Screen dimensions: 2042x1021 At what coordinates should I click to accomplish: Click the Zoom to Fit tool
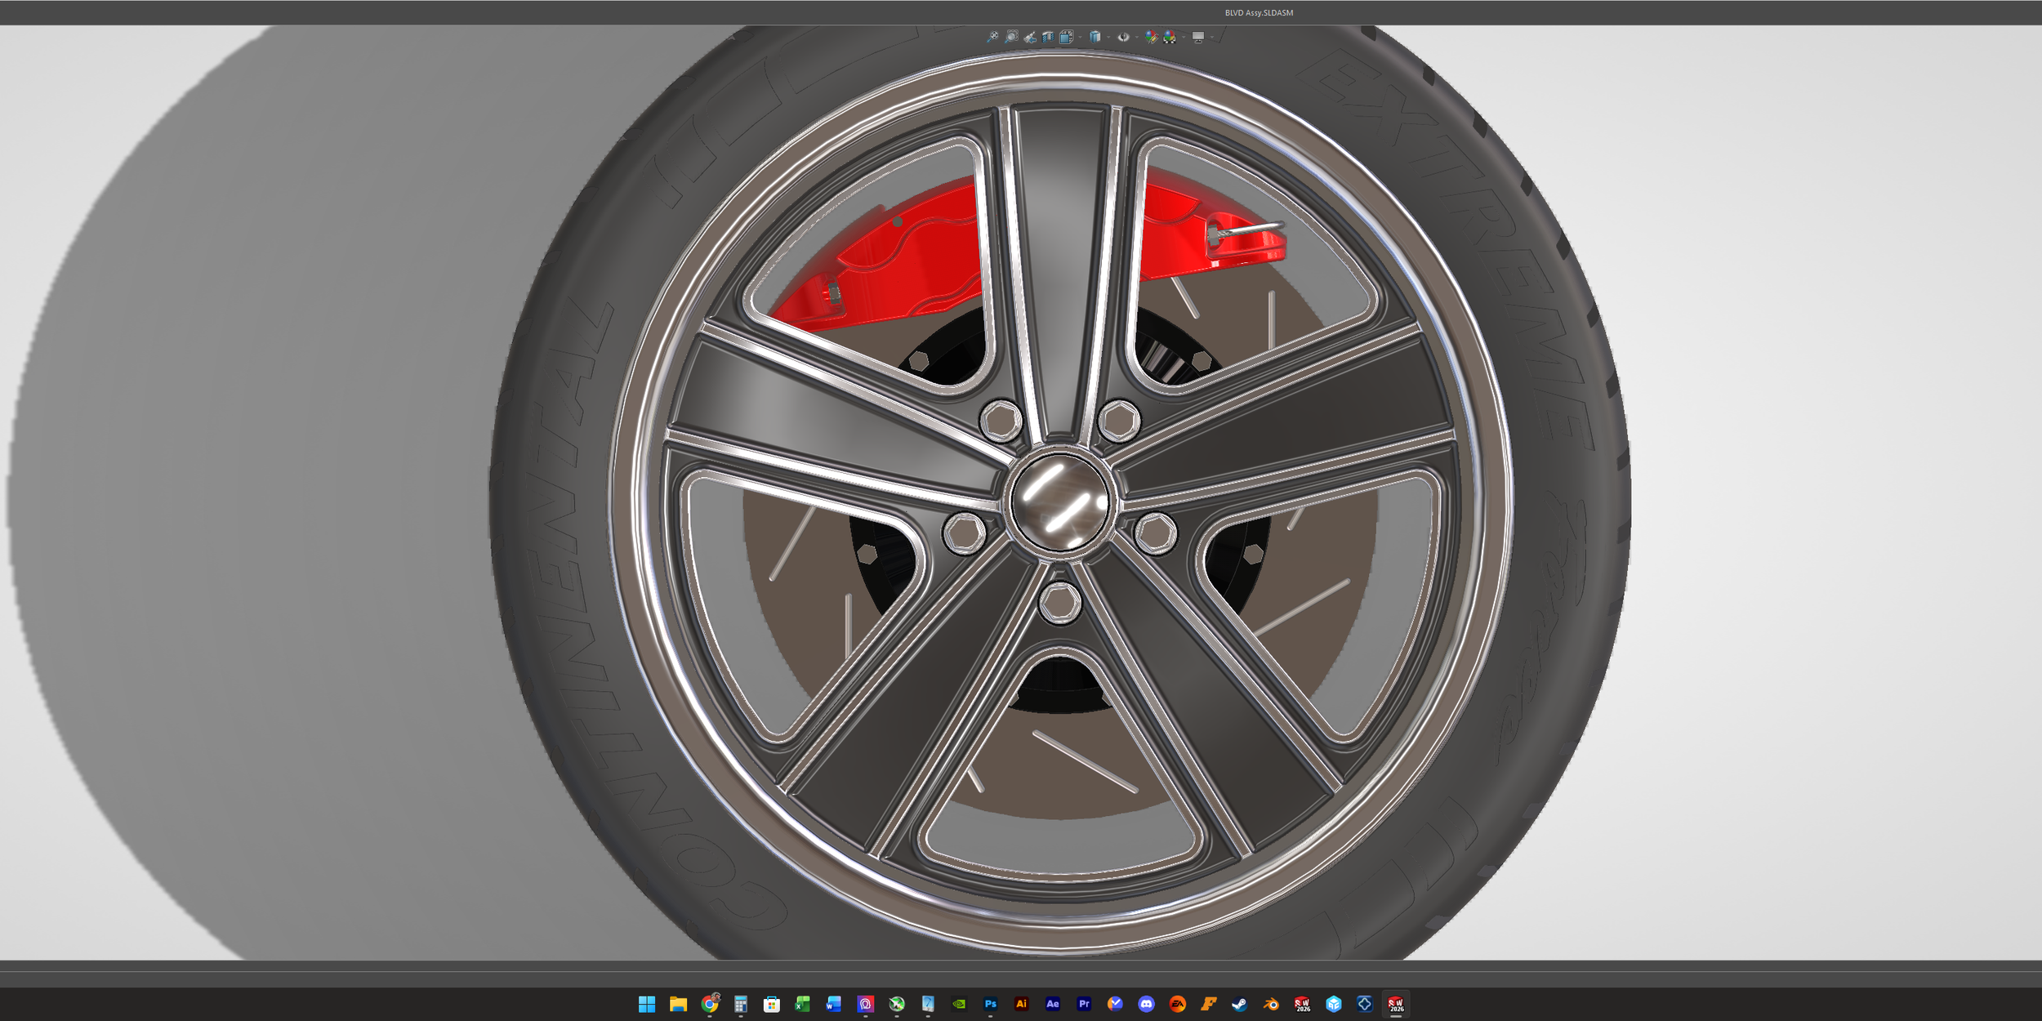tap(992, 37)
